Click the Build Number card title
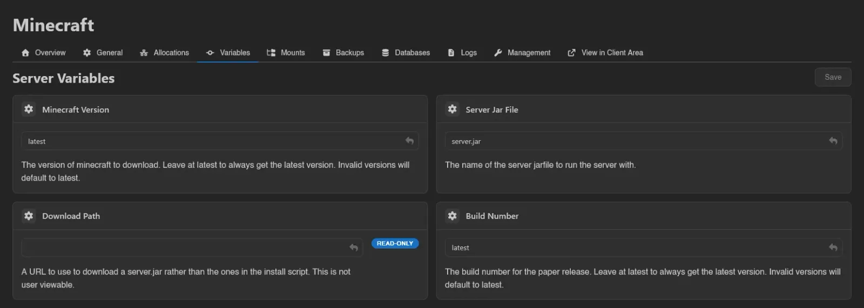Screen dimensions: 864x308 492,216
